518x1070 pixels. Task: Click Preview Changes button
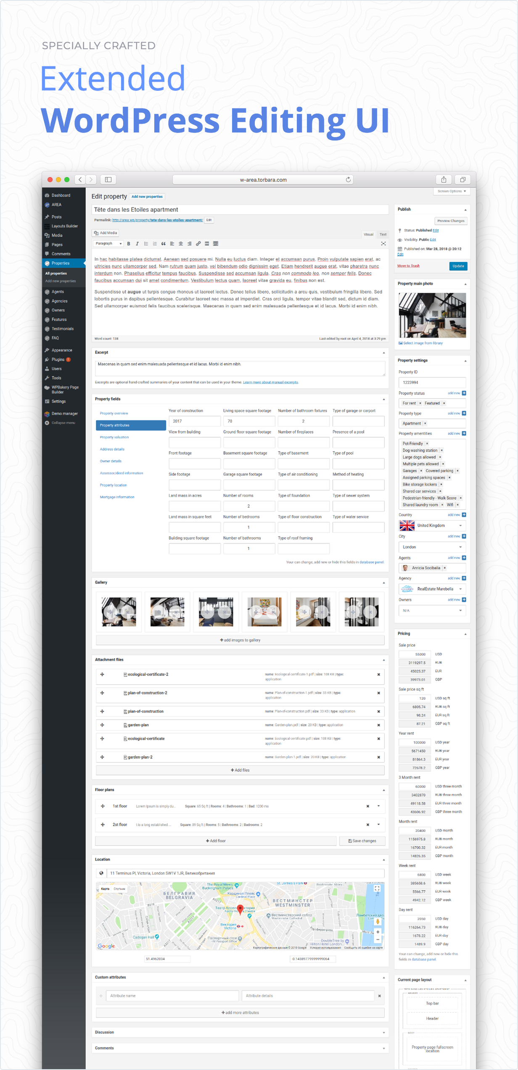451,221
